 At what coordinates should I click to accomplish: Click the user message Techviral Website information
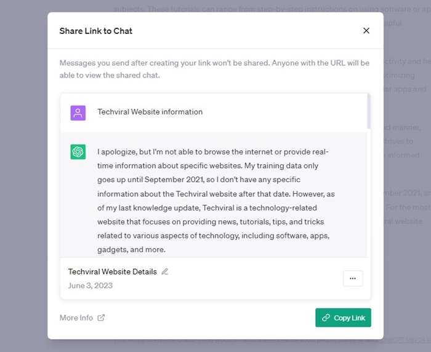[x=150, y=112]
